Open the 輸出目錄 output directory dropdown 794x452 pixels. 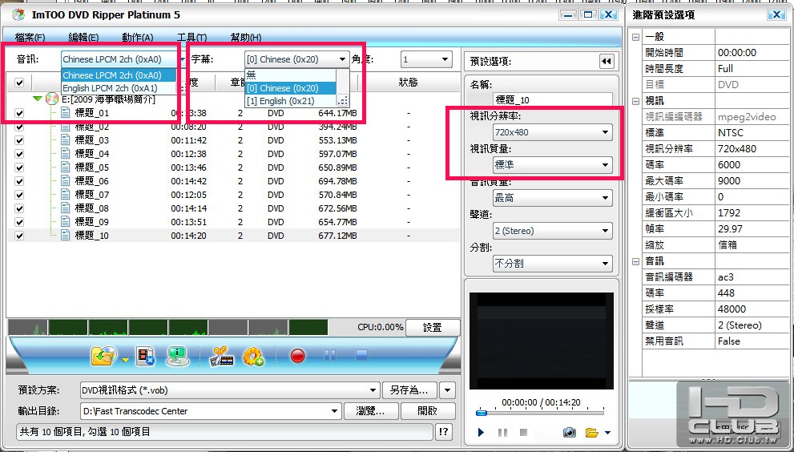coord(211,411)
